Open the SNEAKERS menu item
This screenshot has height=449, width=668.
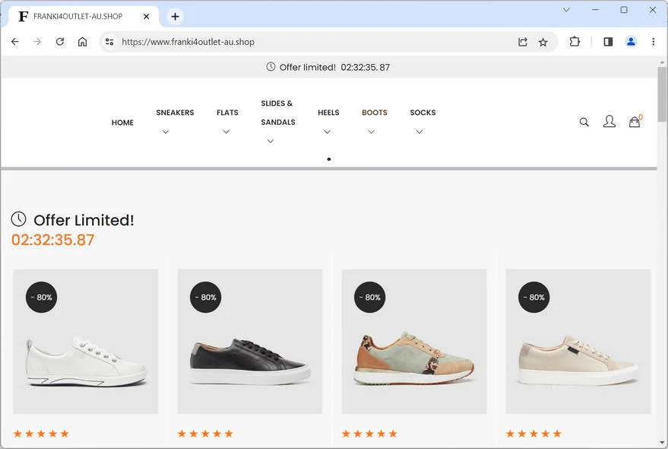click(x=175, y=113)
